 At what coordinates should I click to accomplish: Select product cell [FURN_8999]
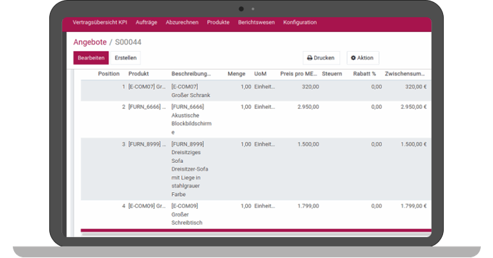[x=147, y=144]
